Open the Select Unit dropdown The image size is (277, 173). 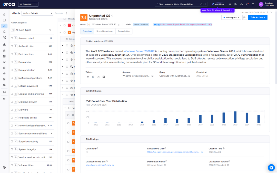tap(28, 4)
